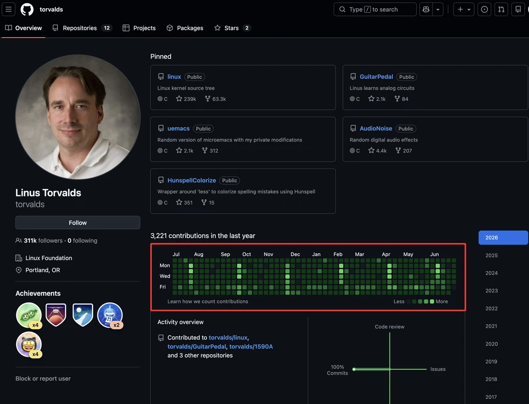The image size is (529, 404).
Task: Click the Pair Extraordinaire achievement badge
Action: coord(29,315)
